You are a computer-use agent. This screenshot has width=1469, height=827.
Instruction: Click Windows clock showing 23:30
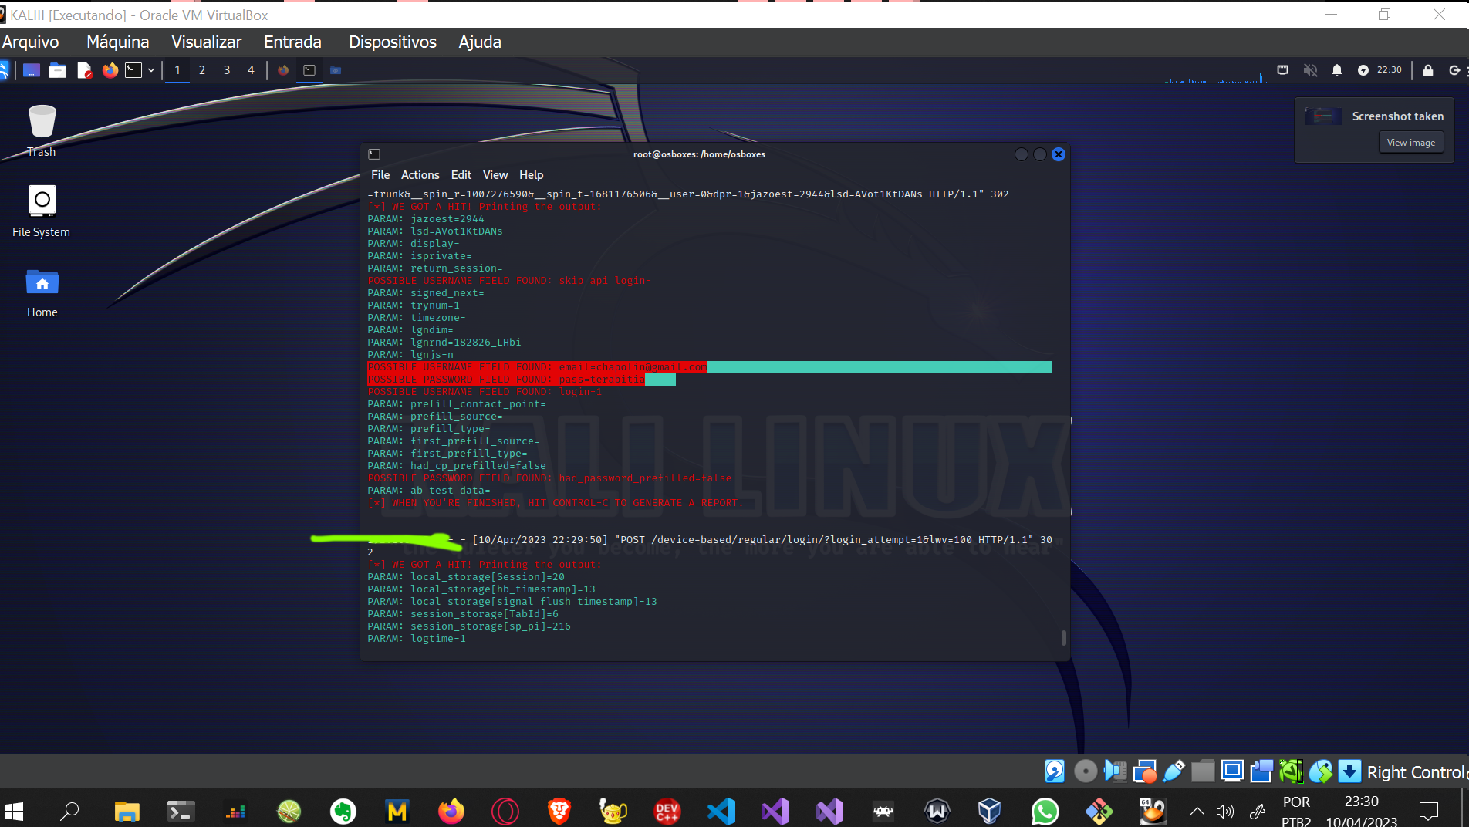1361,812
